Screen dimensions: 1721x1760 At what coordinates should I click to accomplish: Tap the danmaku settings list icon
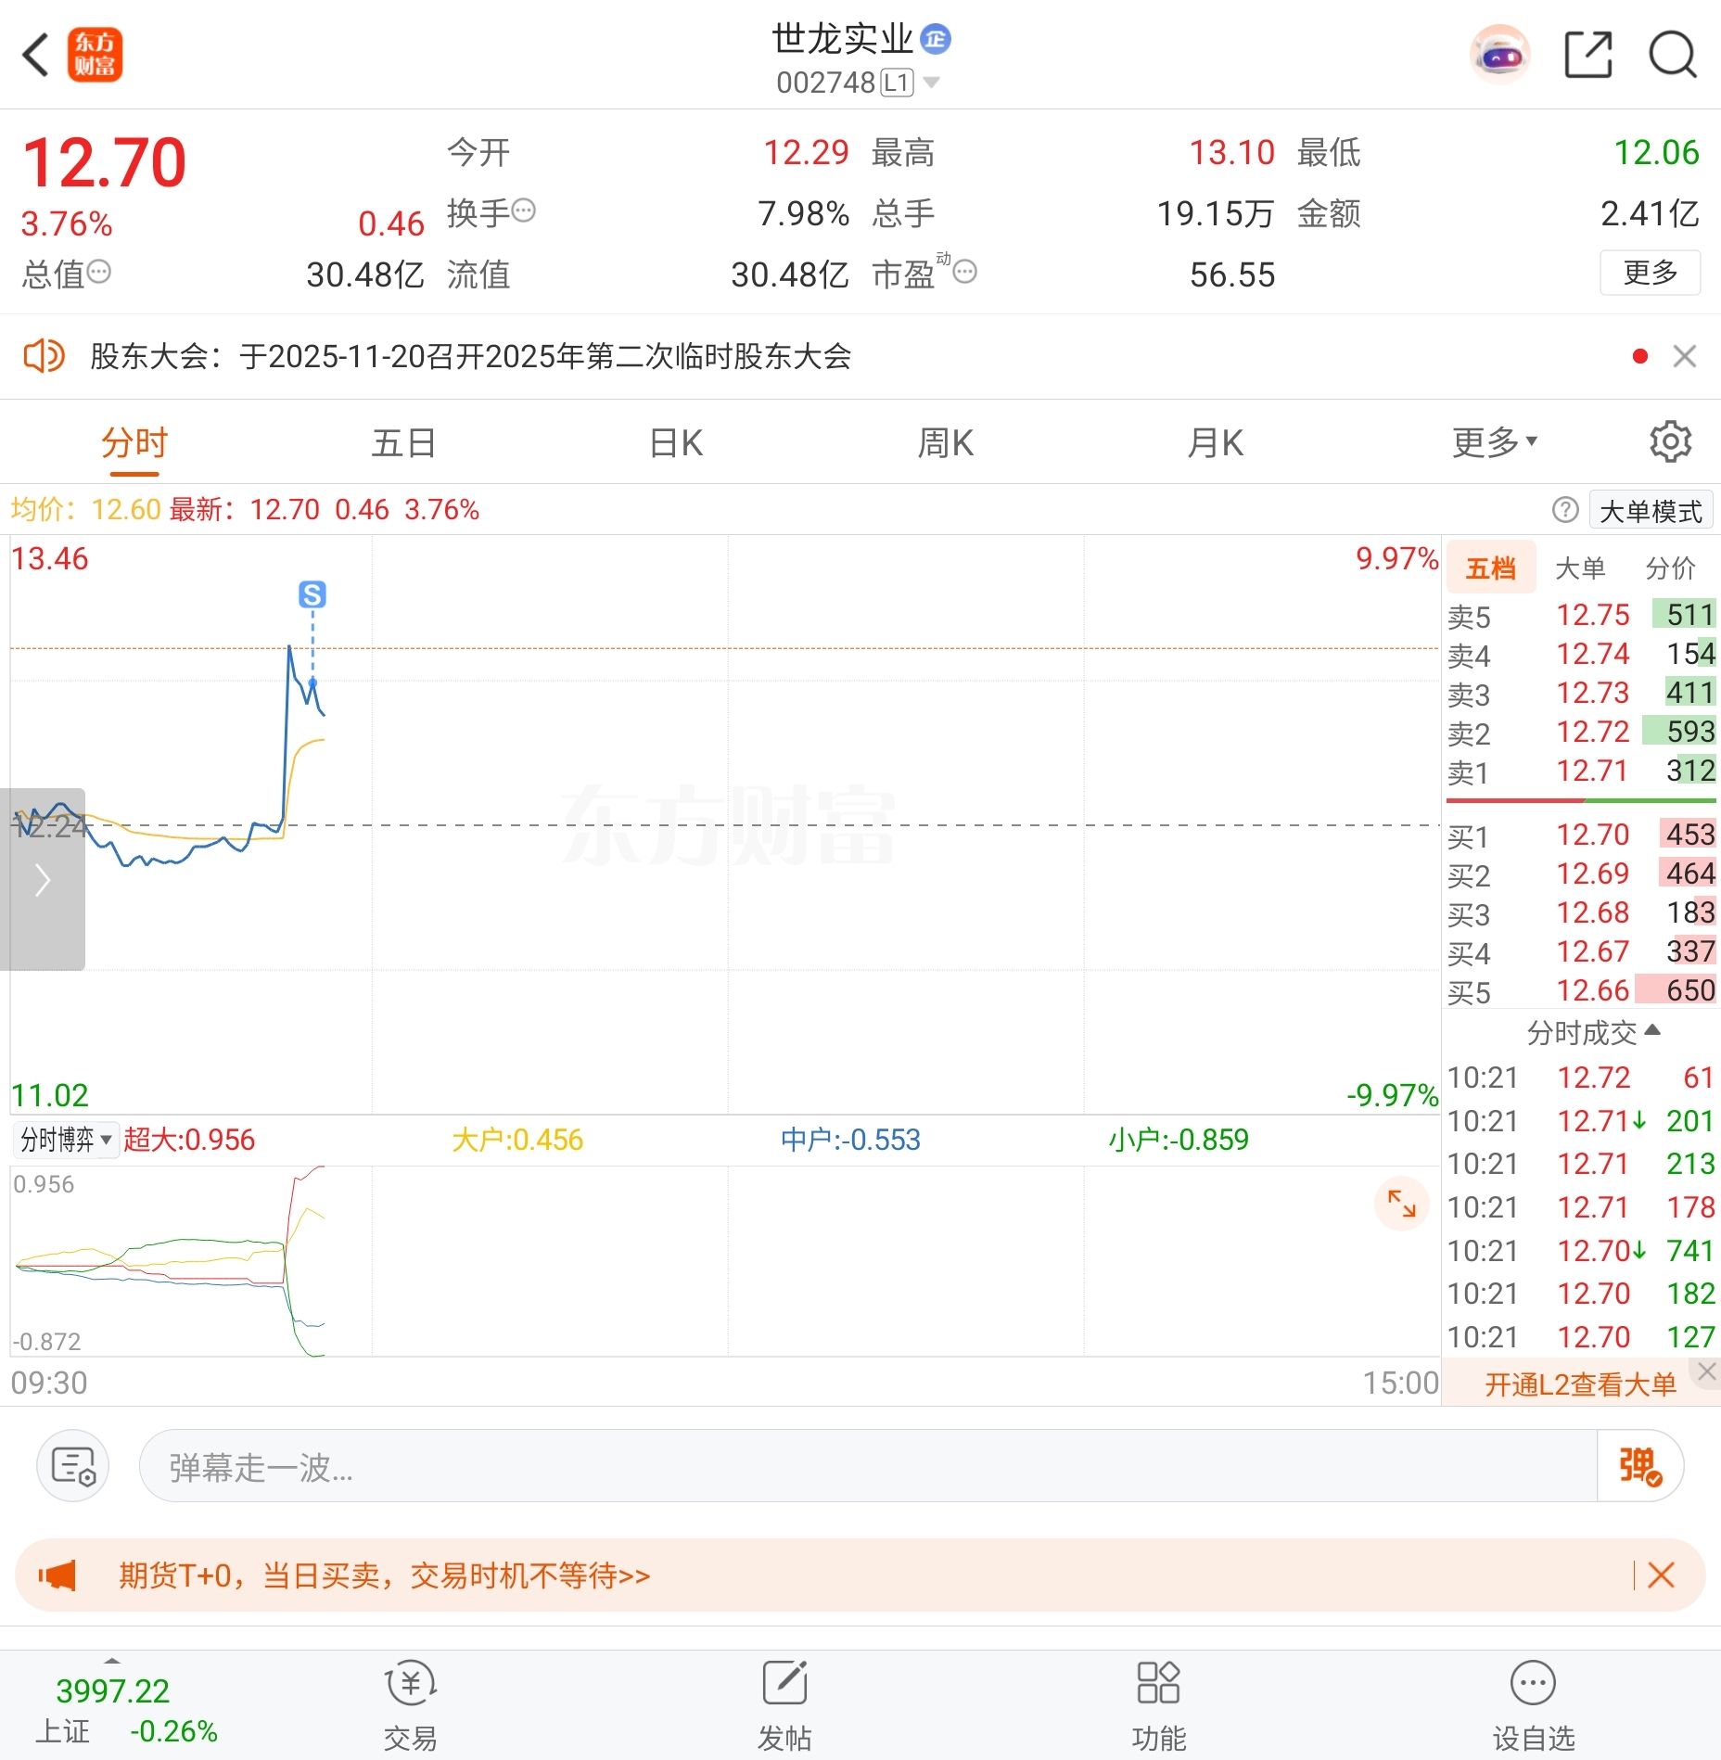tap(73, 1466)
